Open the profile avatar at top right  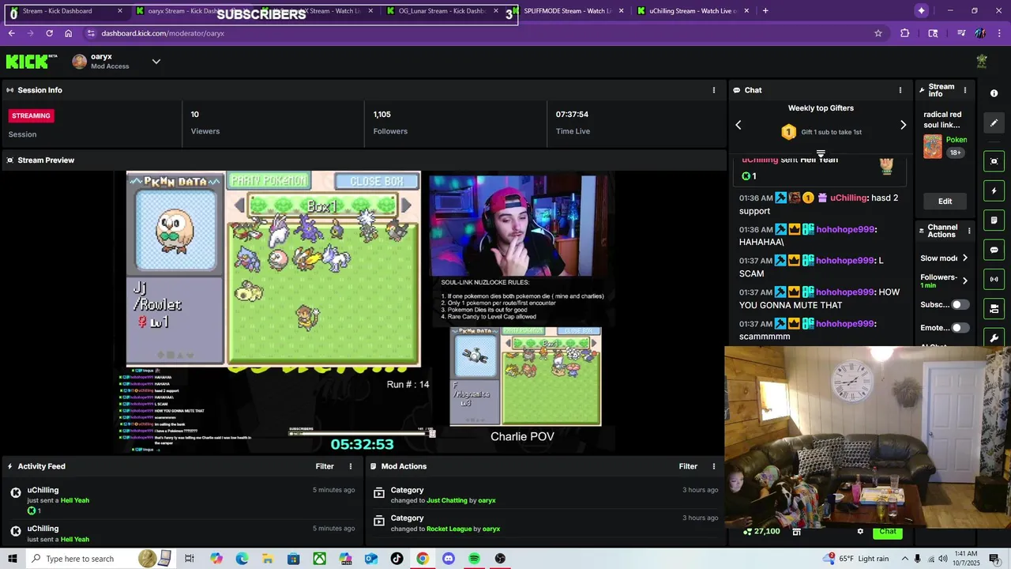[982, 62]
